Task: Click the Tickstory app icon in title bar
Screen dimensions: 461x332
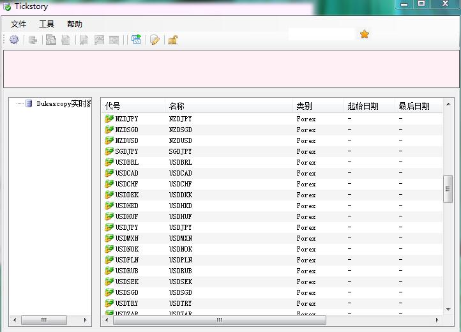Action: click(x=7, y=6)
